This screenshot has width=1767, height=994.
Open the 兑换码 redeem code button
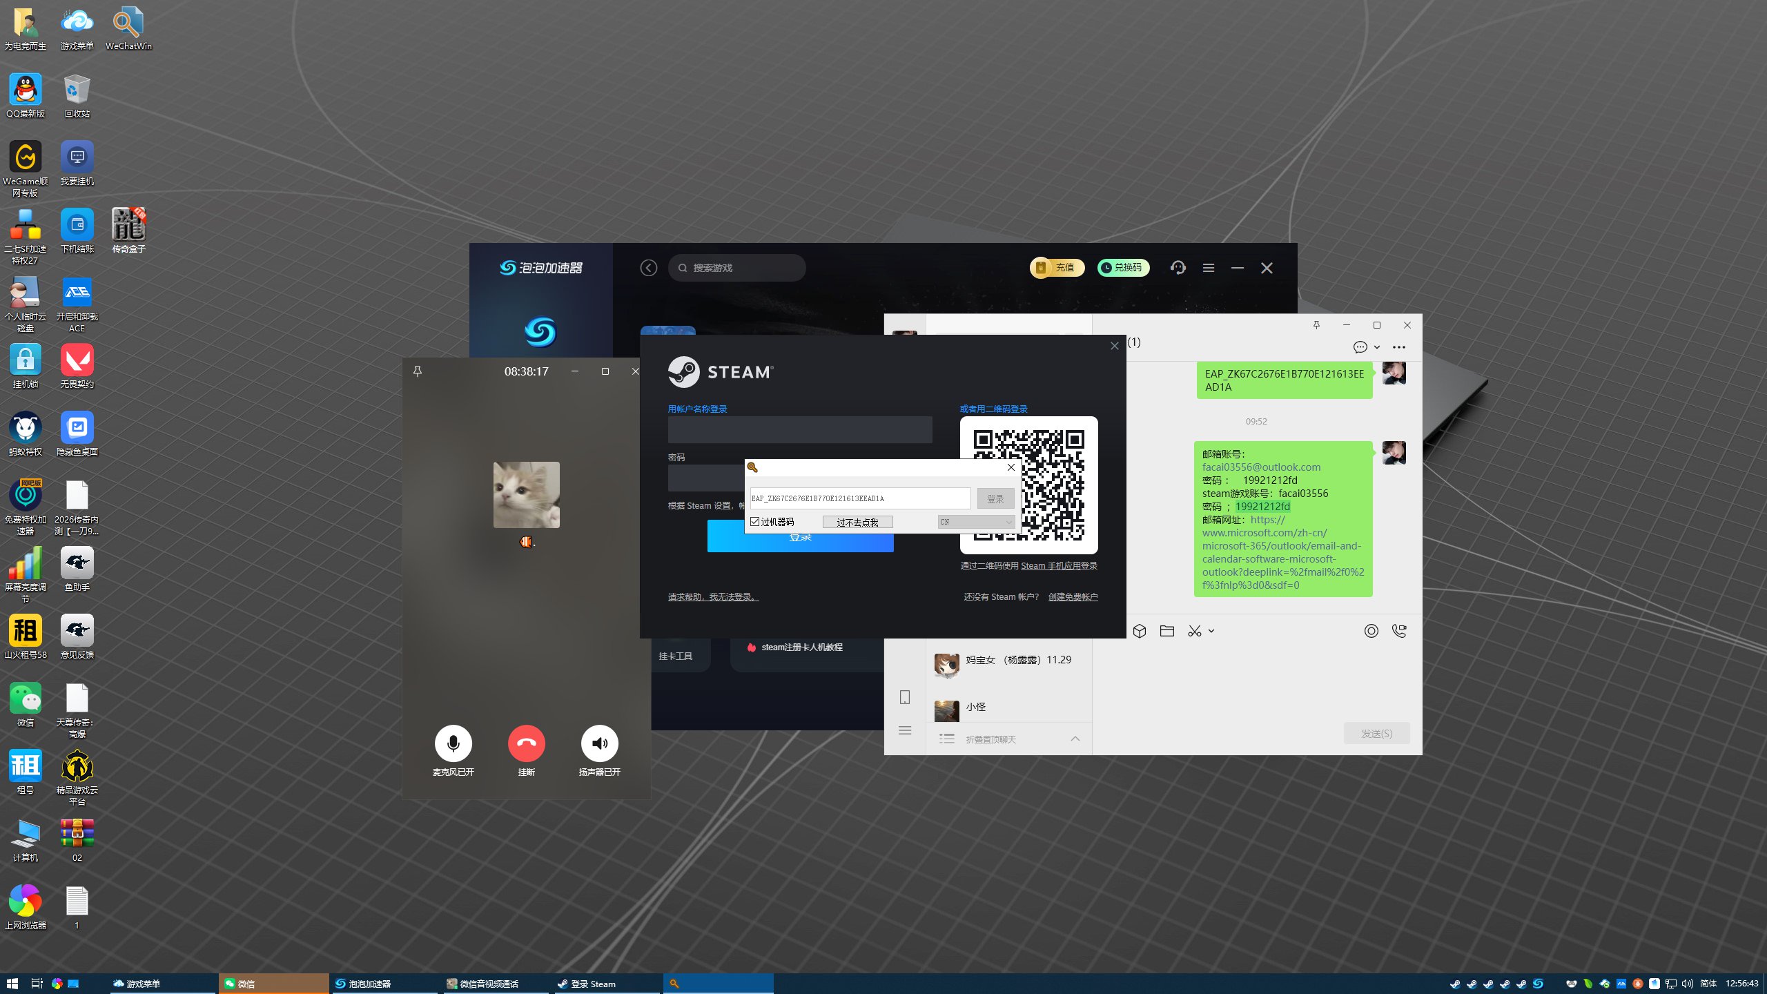pyautogui.click(x=1123, y=268)
